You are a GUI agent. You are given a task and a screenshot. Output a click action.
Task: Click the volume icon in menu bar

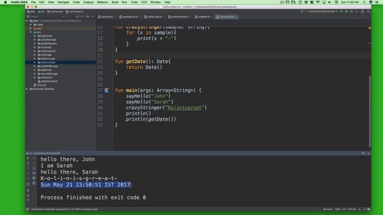pos(330,2)
